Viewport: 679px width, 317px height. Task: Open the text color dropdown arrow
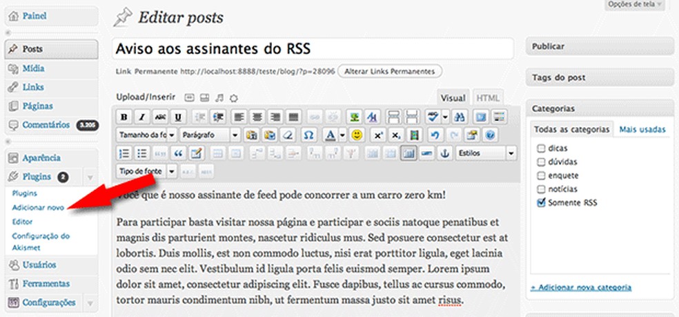pyautogui.click(x=342, y=135)
